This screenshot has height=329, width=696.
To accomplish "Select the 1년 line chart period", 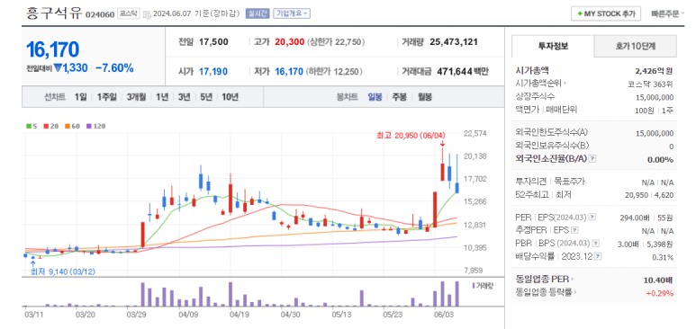I will point(162,97).
